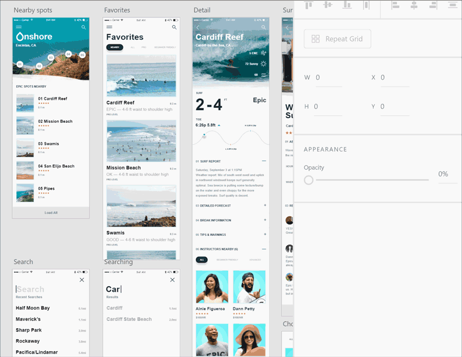Select Mission Beach photo in Favorites

point(141,141)
